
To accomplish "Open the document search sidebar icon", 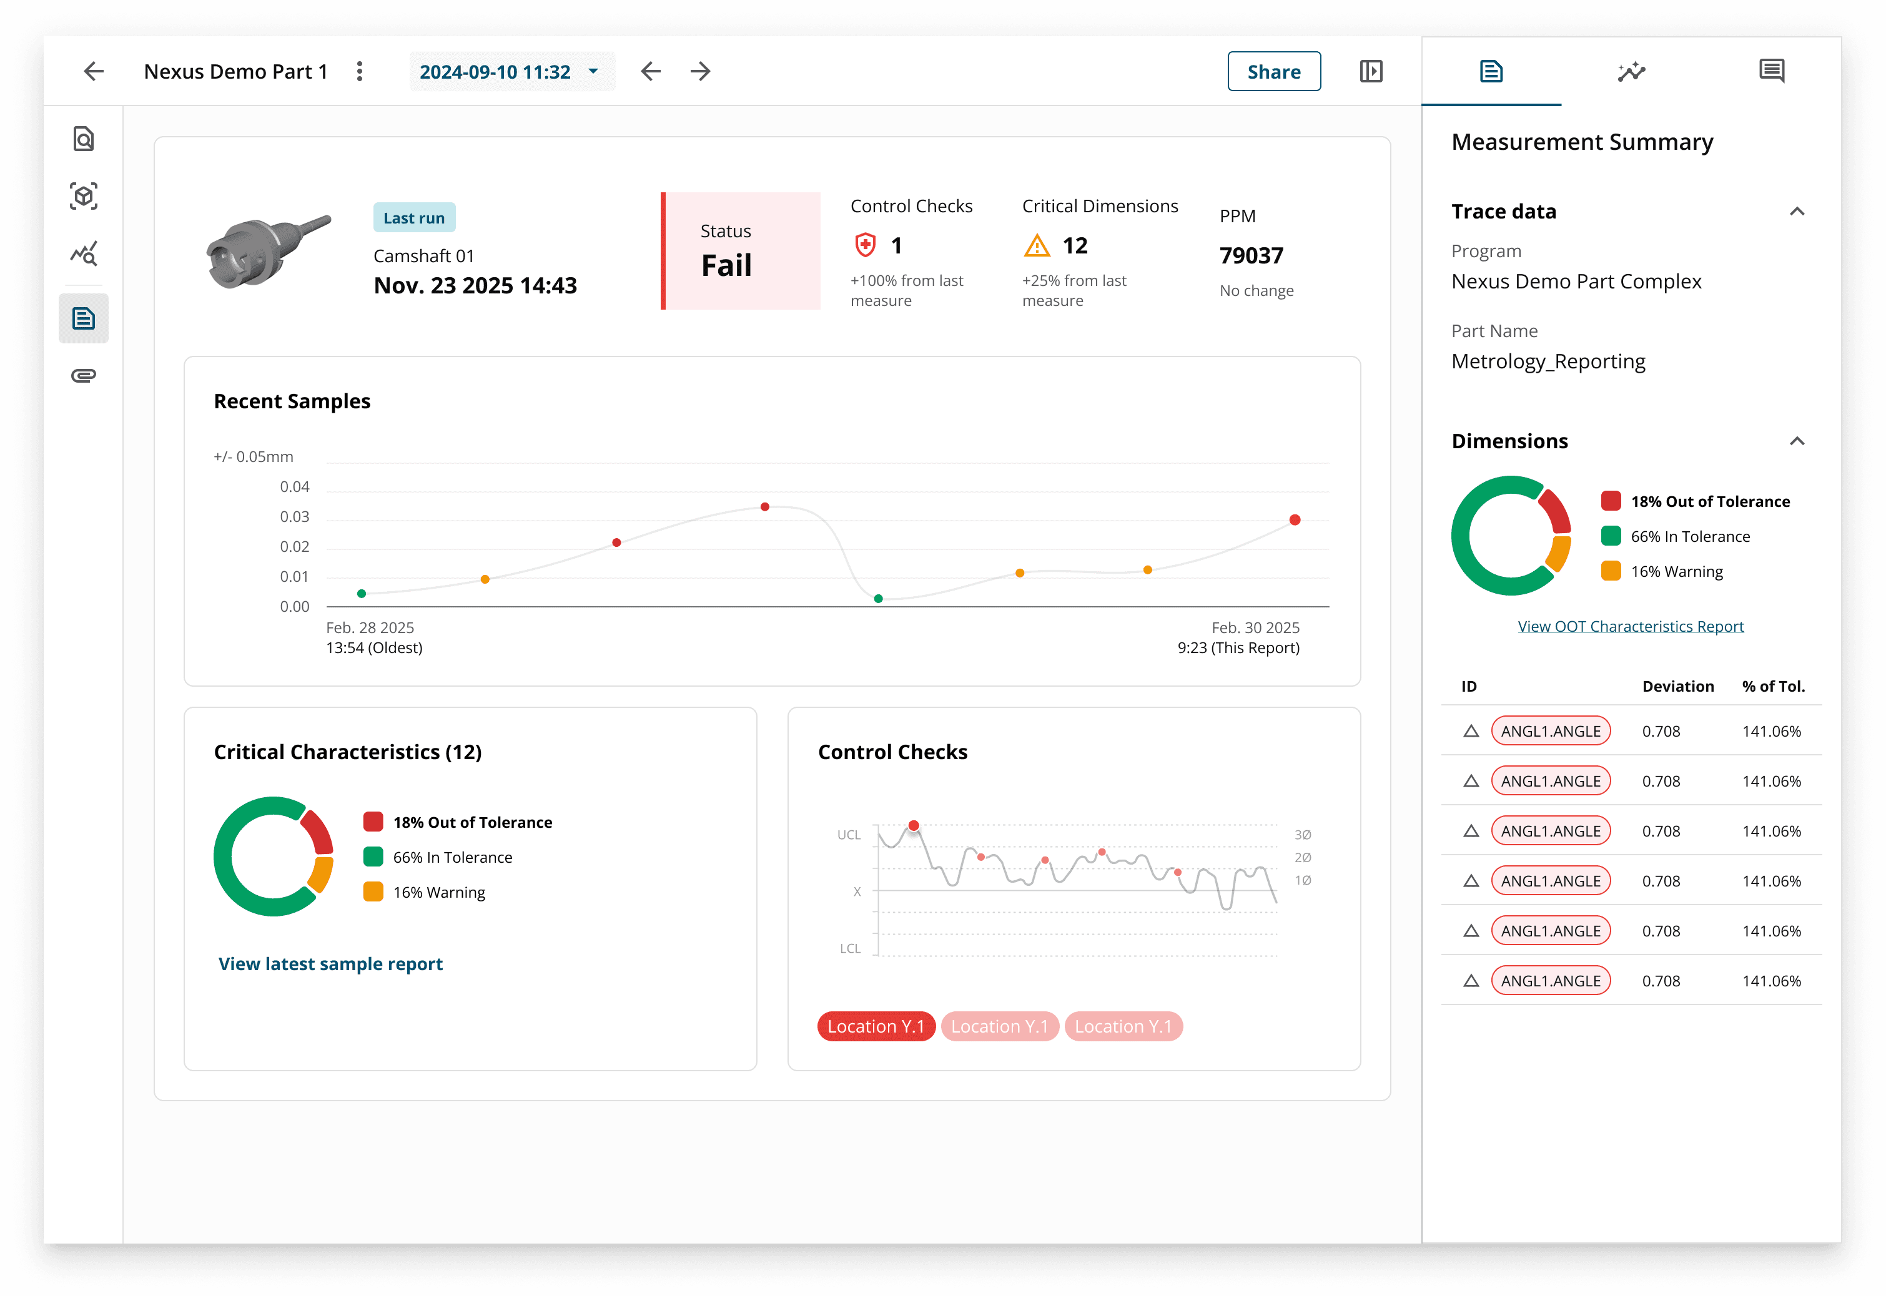I will coord(84,139).
